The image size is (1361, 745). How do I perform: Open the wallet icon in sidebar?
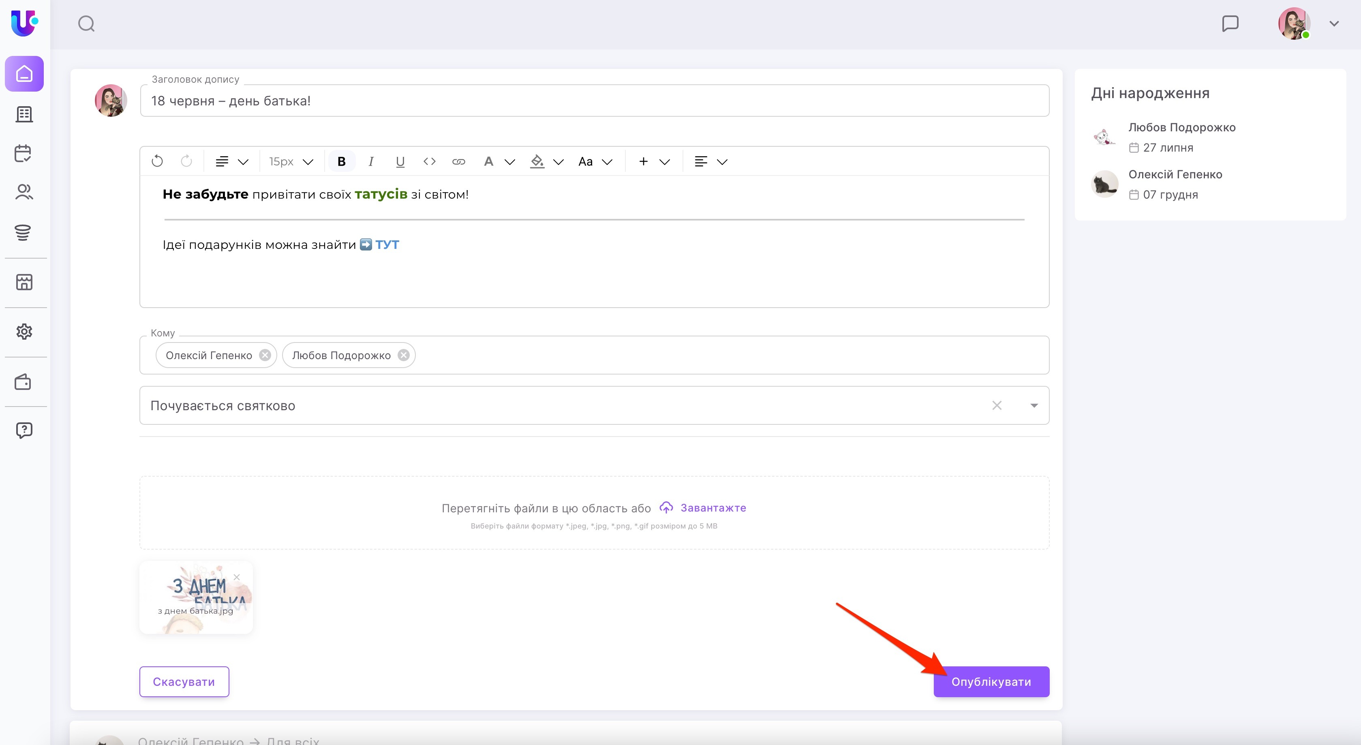click(23, 381)
